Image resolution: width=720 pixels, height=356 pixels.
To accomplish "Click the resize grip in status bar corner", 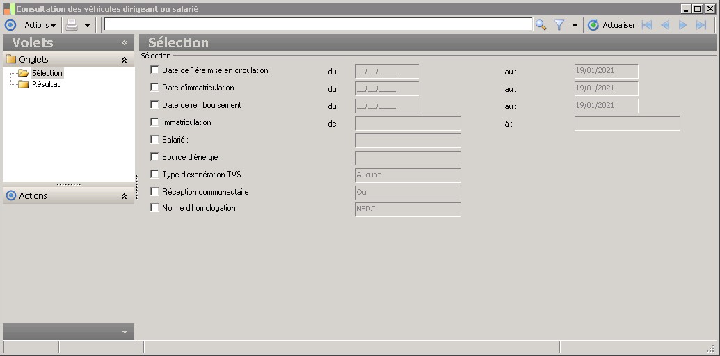I will (x=710, y=347).
